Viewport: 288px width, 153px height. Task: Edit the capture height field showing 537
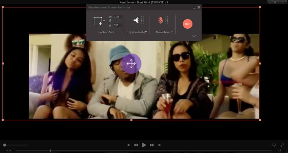coord(118,25)
